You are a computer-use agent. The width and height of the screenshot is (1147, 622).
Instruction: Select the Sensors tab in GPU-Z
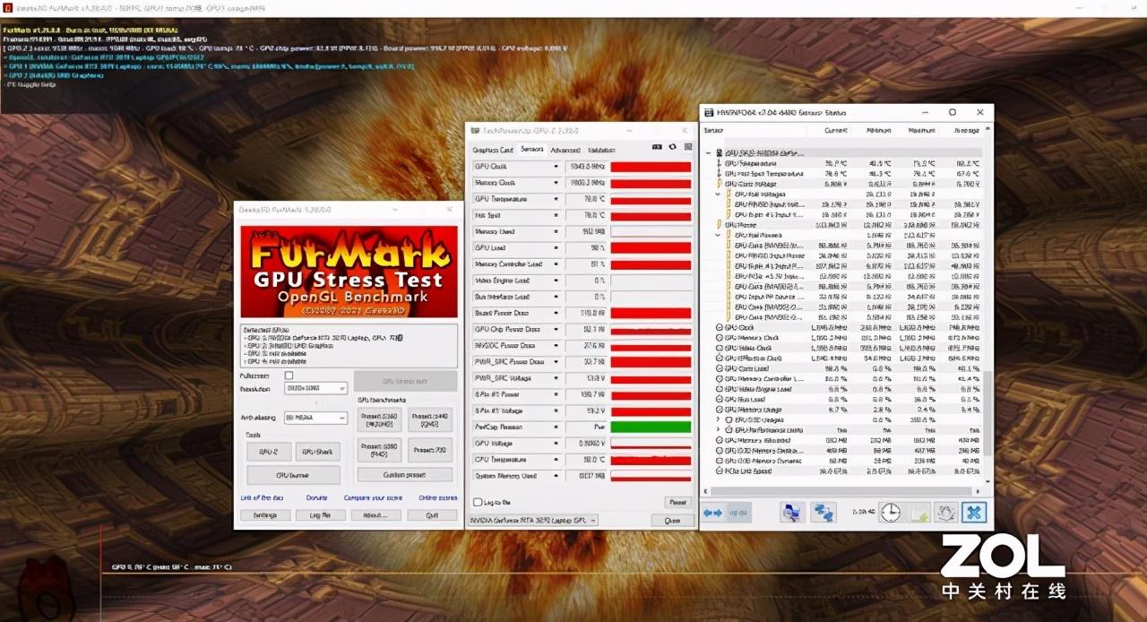click(x=531, y=150)
